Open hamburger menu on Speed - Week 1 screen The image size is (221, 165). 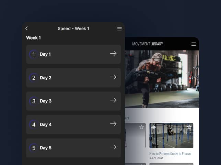click(119, 29)
